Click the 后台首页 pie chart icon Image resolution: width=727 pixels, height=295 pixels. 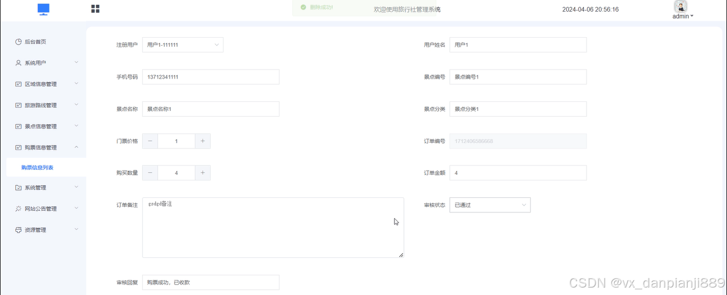tap(19, 42)
